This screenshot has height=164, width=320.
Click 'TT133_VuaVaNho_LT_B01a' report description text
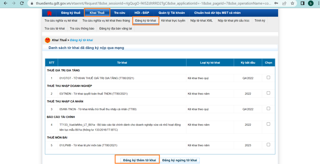click(120, 127)
